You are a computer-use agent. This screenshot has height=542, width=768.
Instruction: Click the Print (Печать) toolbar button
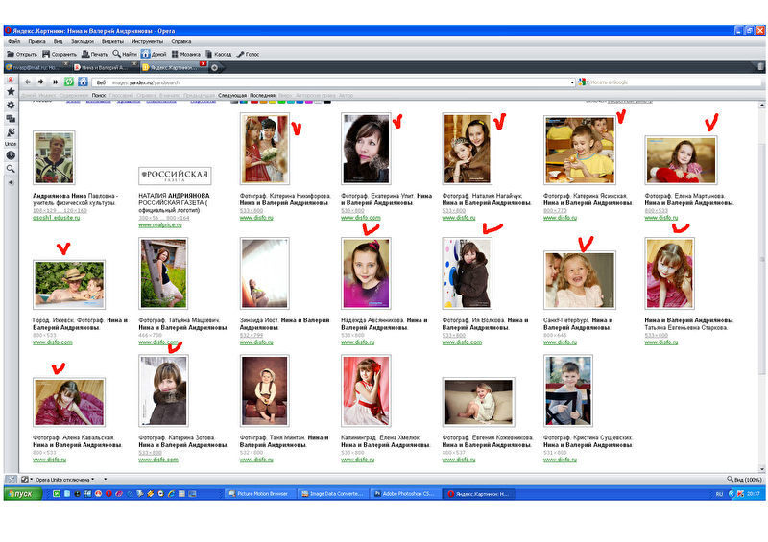tap(94, 54)
